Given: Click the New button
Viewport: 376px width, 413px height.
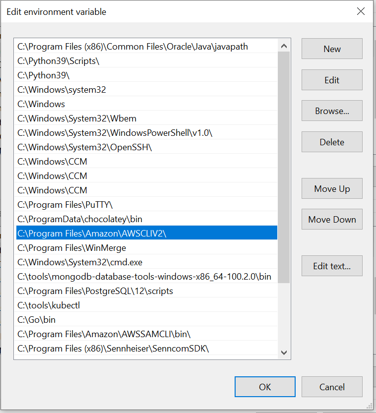Looking at the screenshot, I should pos(331,49).
